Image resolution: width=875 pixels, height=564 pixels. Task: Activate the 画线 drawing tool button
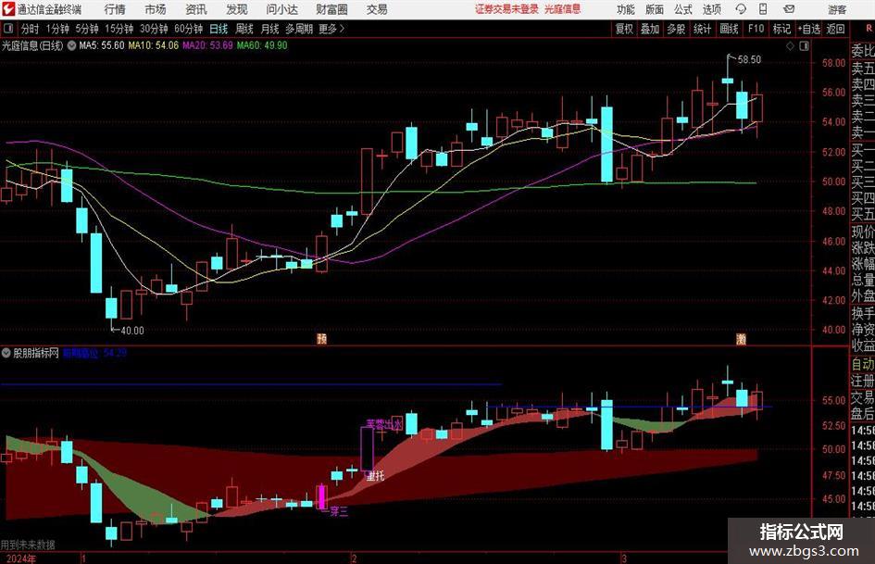pos(729,29)
